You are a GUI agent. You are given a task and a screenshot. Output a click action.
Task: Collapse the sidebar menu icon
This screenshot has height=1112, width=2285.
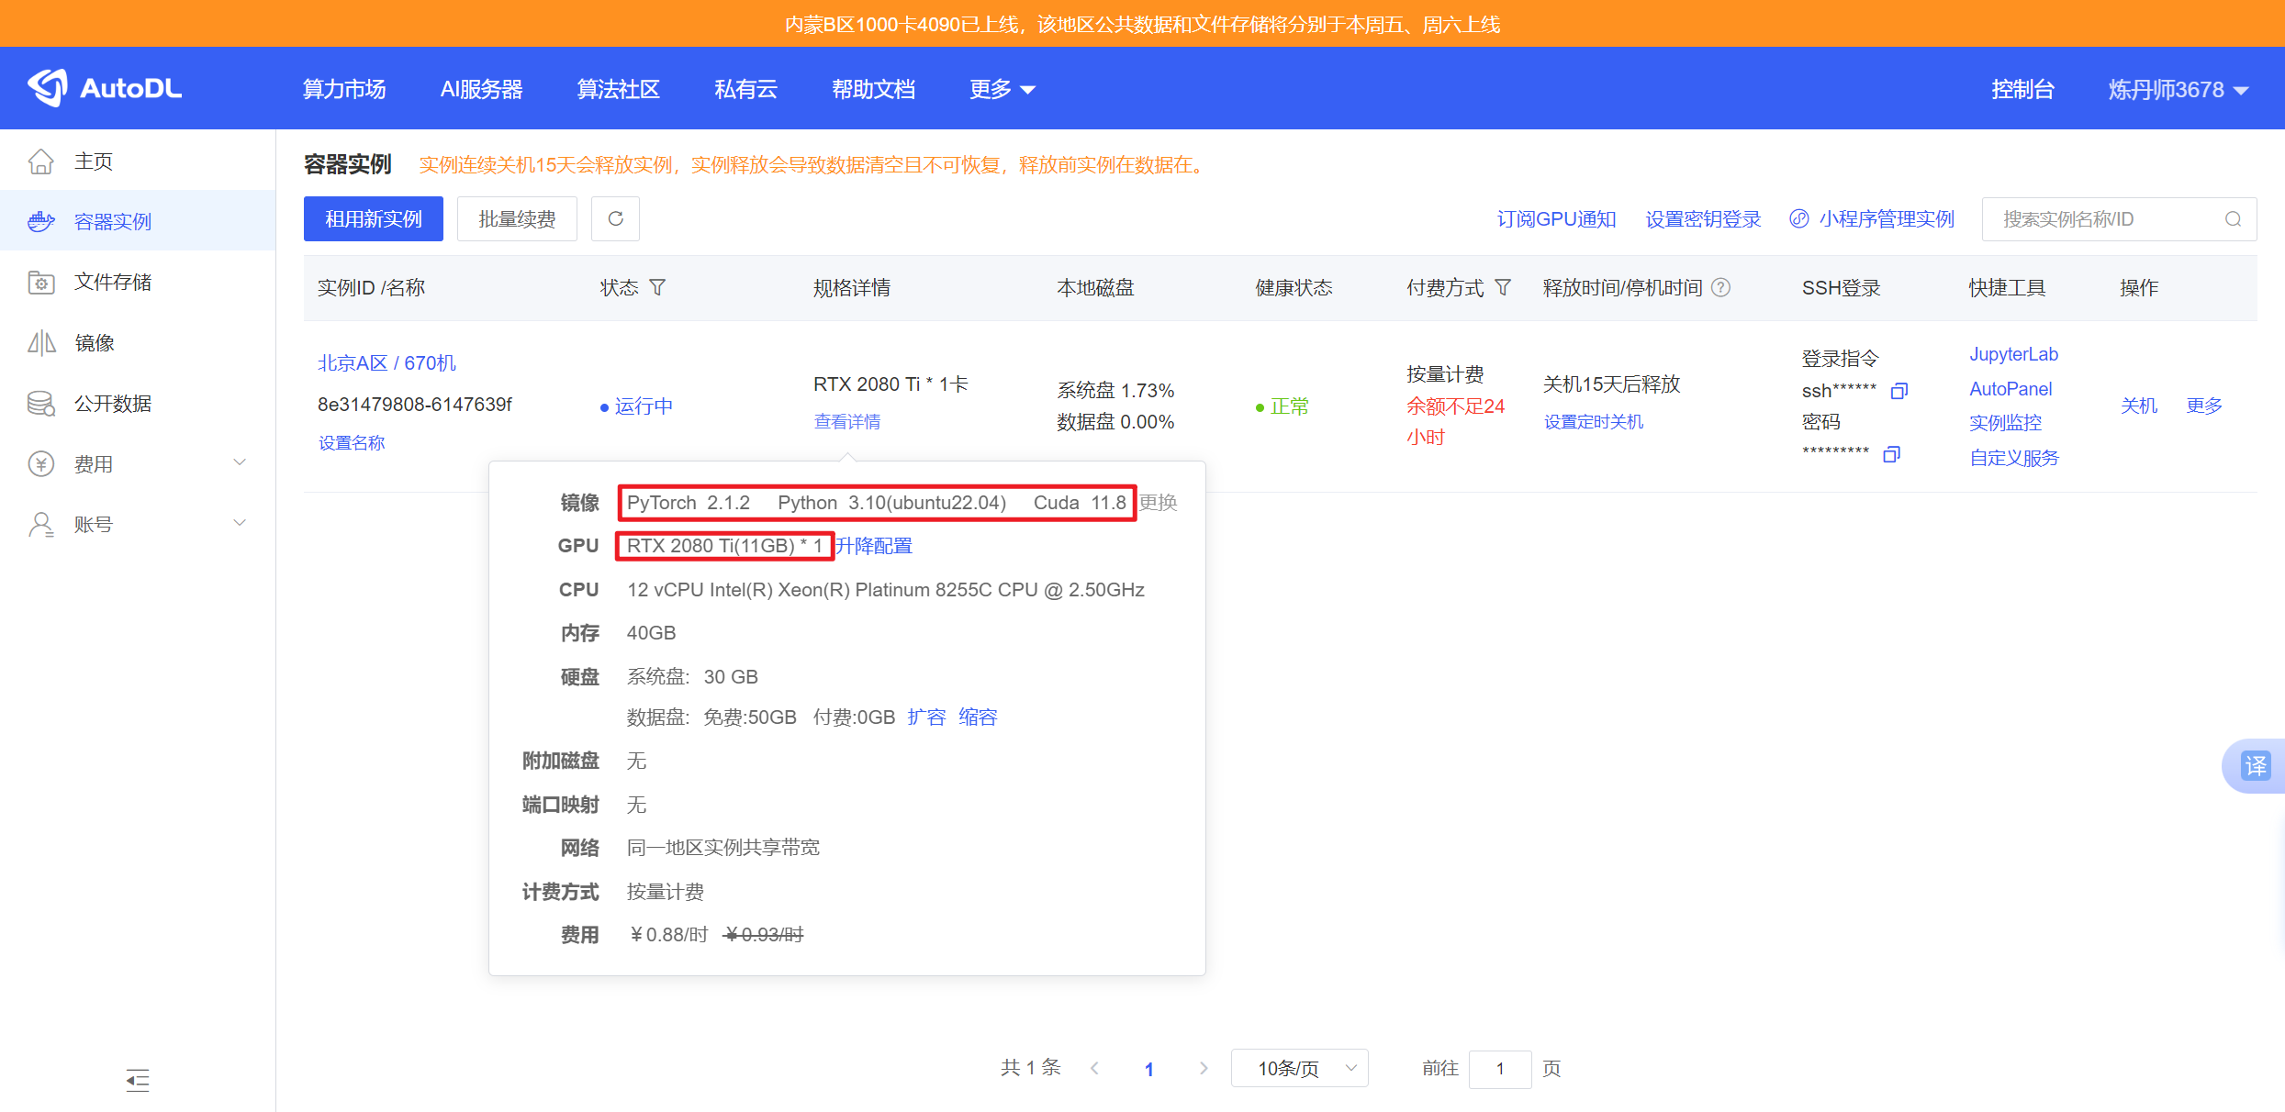click(x=138, y=1080)
